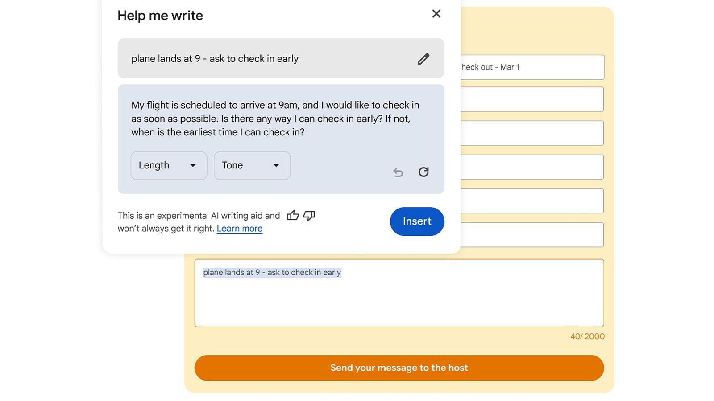Give the AI suggestion a thumbs up

coord(293,215)
